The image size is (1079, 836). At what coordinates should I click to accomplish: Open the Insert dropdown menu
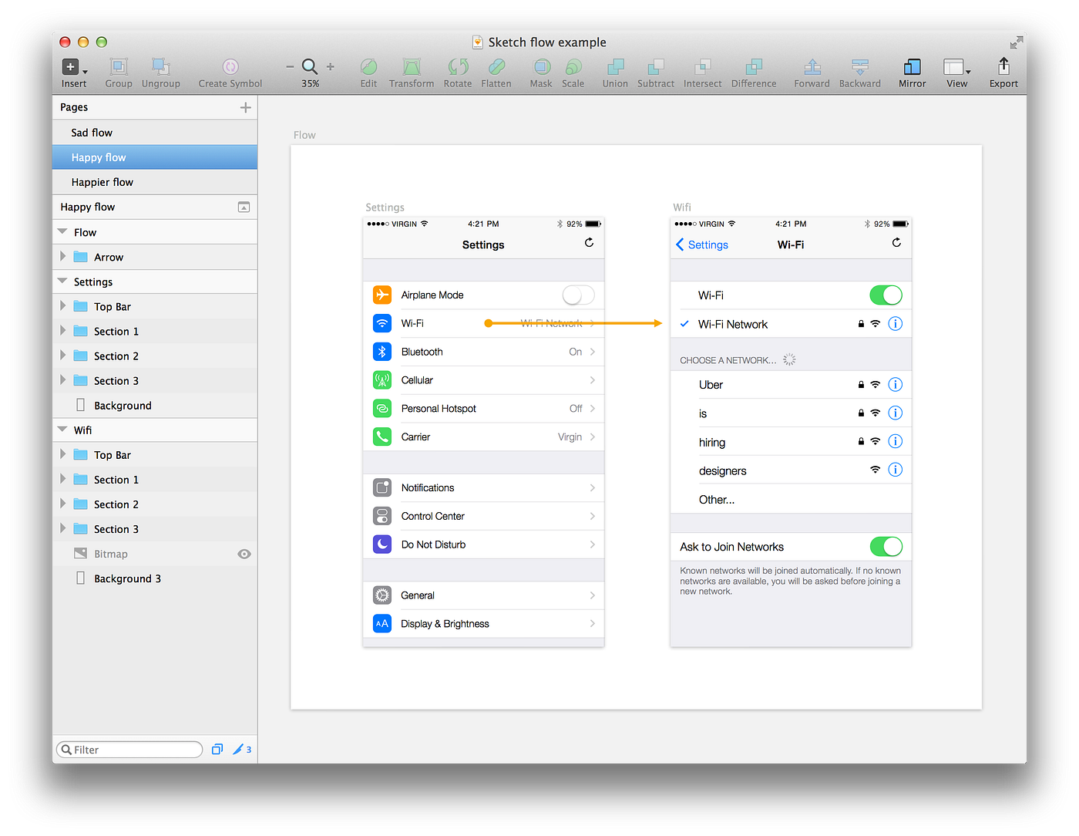click(x=74, y=69)
